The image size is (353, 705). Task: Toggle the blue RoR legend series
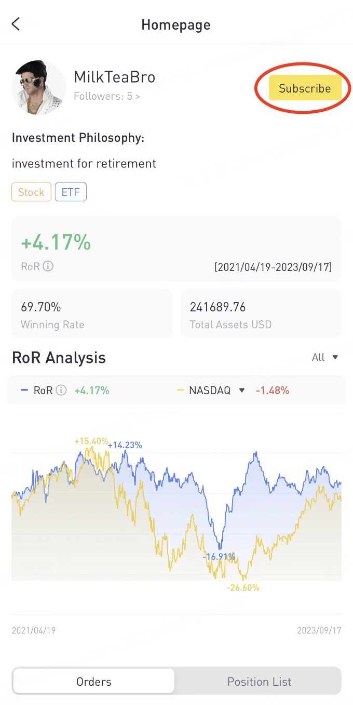tap(24, 390)
